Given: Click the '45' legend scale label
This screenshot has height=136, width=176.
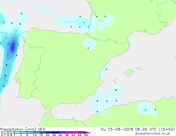Looking at the screenshot, I should tap(79, 135).
